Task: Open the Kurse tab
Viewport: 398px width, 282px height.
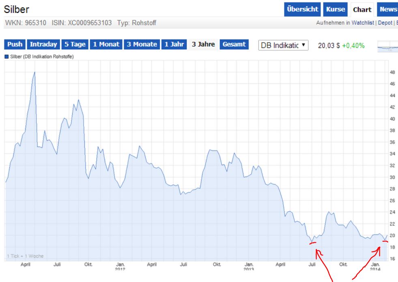Action: (335, 8)
